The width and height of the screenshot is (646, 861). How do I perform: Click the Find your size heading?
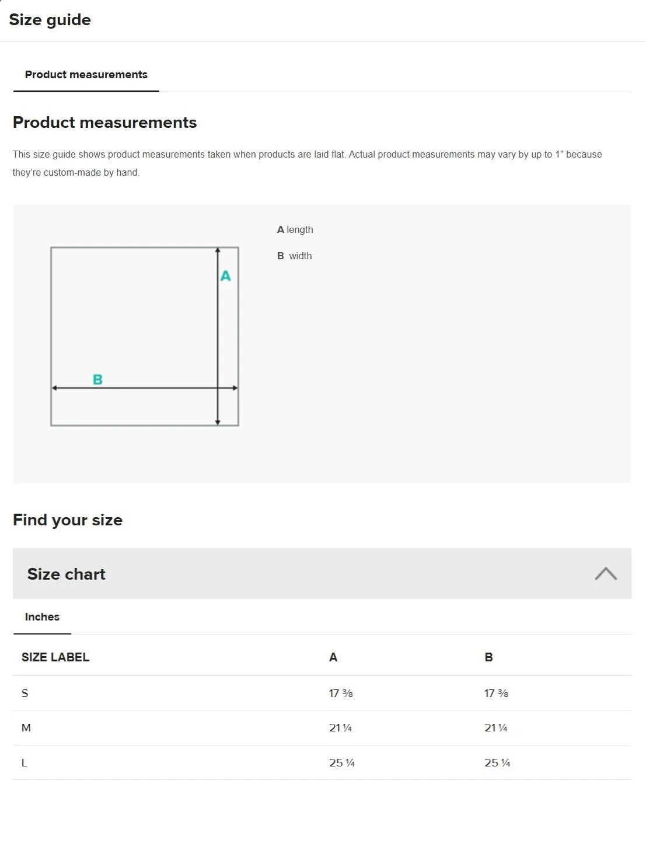coord(68,520)
